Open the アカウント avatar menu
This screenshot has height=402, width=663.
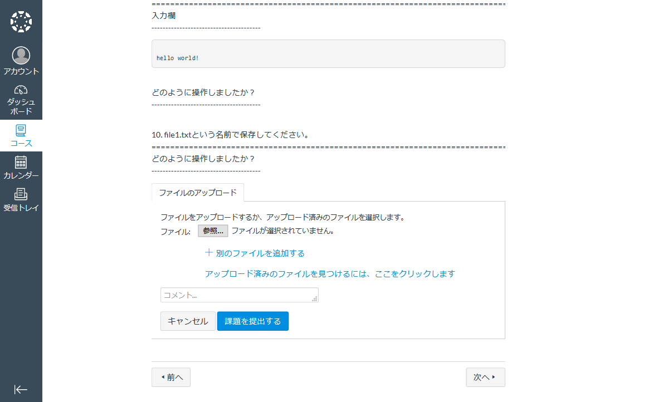pyautogui.click(x=21, y=56)
